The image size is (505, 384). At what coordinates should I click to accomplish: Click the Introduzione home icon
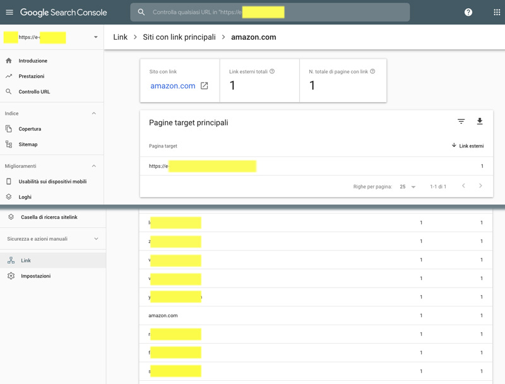coord(9,61)
